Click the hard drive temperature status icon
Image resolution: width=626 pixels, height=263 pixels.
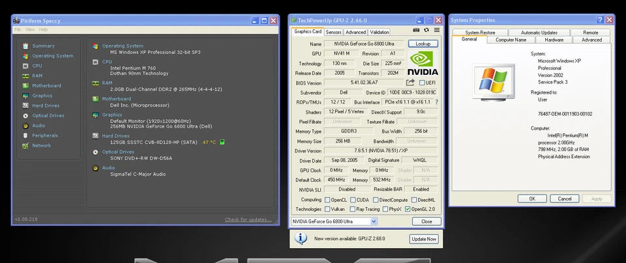[222, 142]
